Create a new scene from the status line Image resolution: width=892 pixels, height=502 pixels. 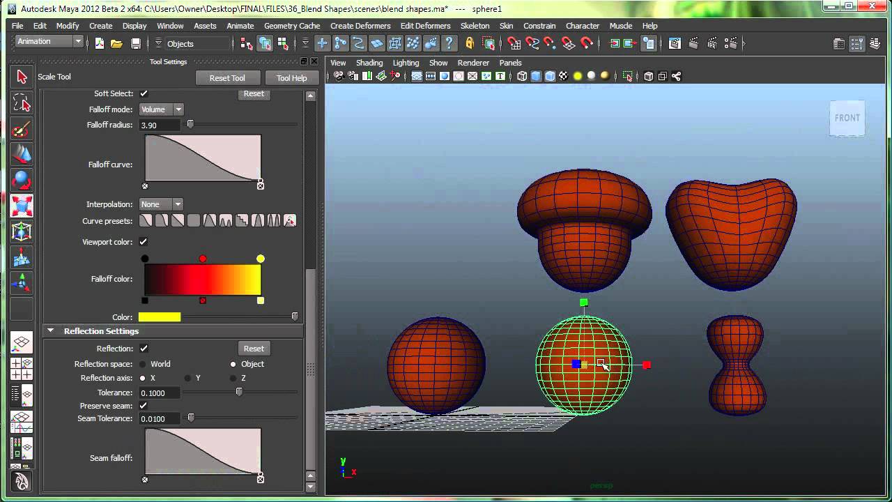pos(100,43)
